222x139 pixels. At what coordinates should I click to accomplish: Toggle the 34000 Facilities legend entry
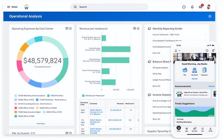tap(55, 95)
